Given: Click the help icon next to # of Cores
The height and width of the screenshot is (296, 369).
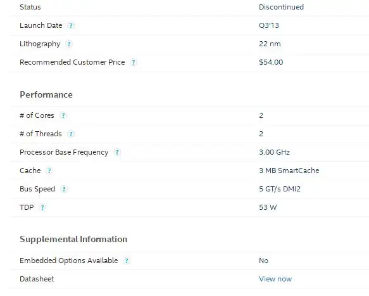Looking at the screenshot, I should [63, 115].
